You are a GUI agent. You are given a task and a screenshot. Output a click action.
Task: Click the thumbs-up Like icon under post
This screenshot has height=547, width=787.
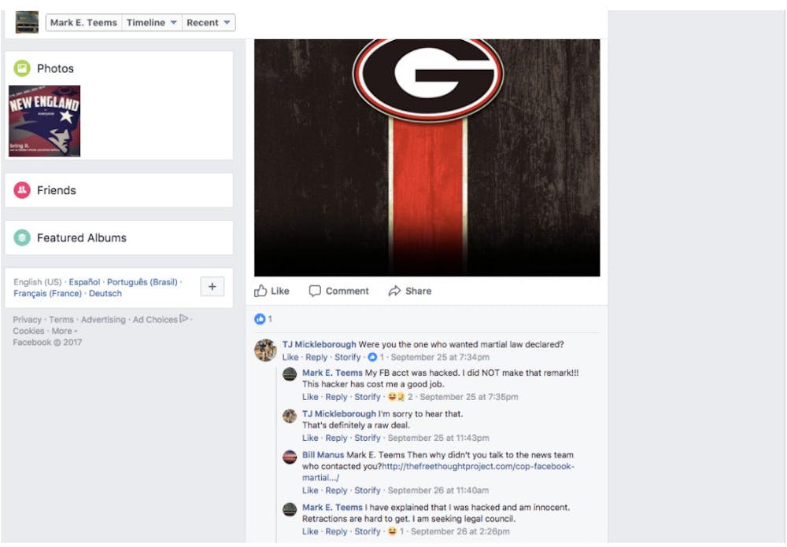(261, 291)
